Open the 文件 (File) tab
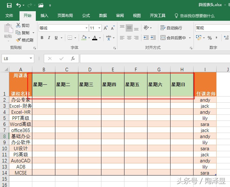230x187 pixels. (x=9, y=16)
